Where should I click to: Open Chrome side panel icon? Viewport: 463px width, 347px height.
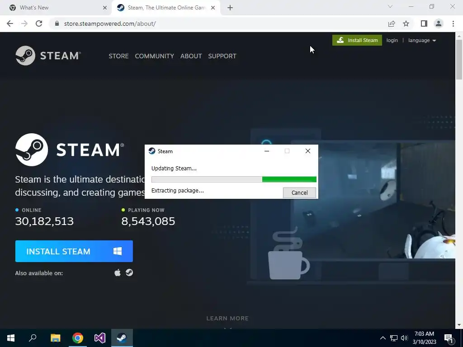click(x=424, y=23)
